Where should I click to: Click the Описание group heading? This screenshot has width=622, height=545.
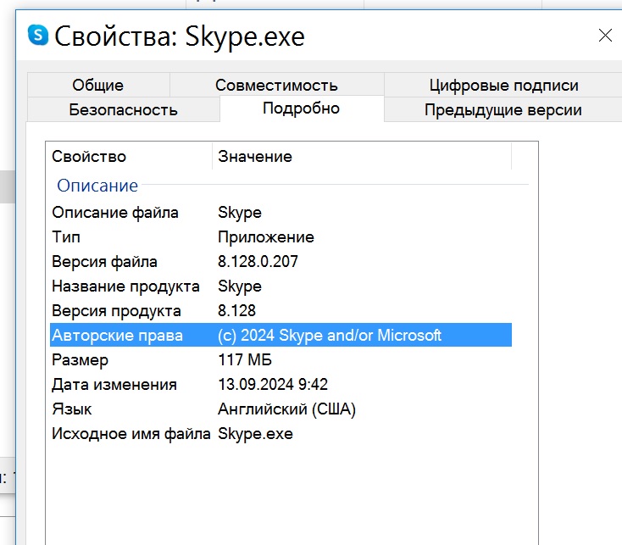(97, 186)
